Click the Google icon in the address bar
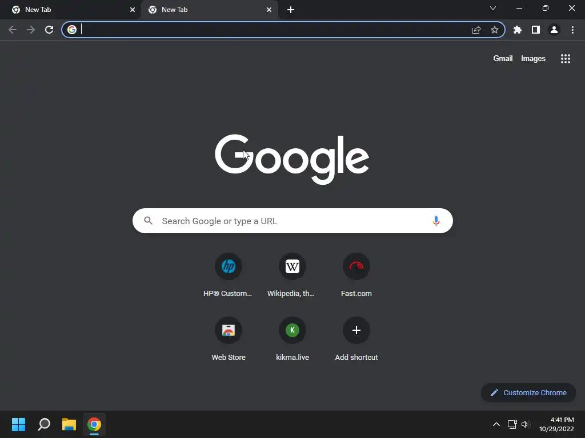The width and height of the screenshot is (585, 438). tap(72, 30)
